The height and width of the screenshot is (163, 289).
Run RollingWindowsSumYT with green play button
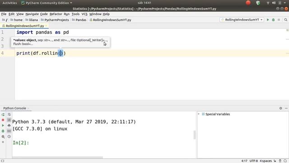pyautogui.click(x=268, y=20)
